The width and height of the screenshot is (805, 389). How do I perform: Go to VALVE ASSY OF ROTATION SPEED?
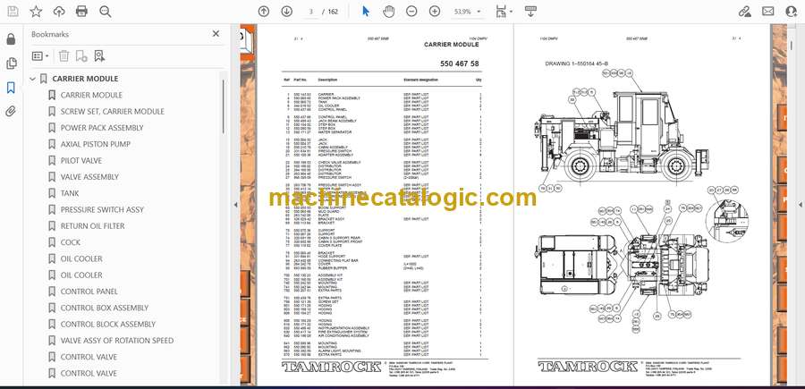click(117, 341)
